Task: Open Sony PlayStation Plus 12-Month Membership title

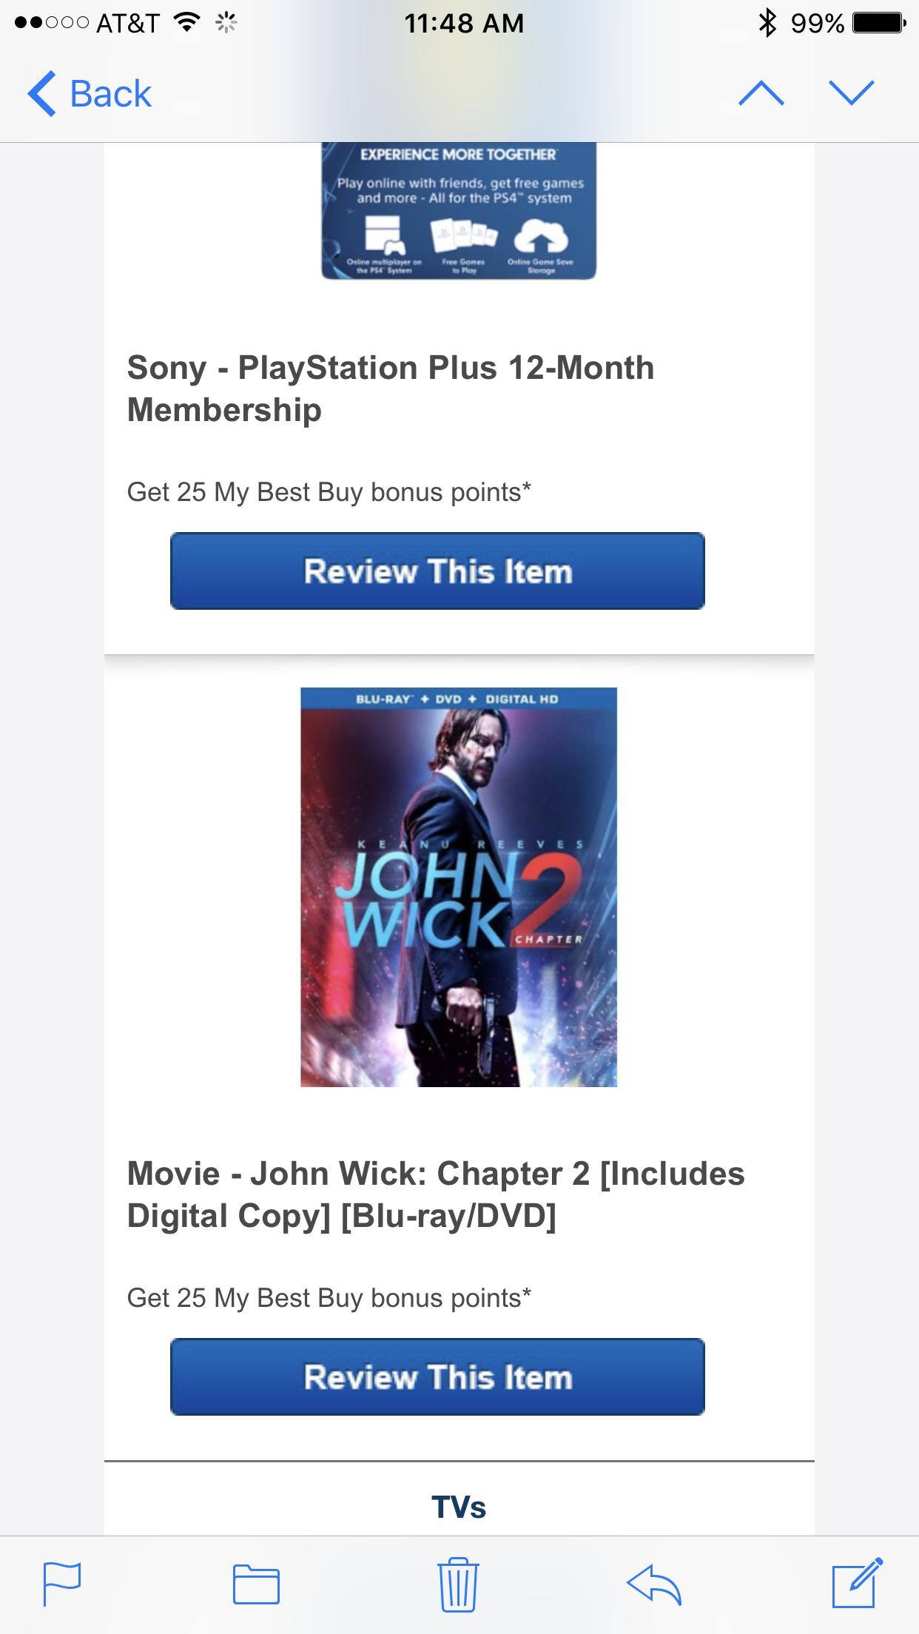Action: [391, 389]
